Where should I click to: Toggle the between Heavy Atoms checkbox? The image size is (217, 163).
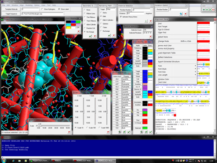pos(121,17)
